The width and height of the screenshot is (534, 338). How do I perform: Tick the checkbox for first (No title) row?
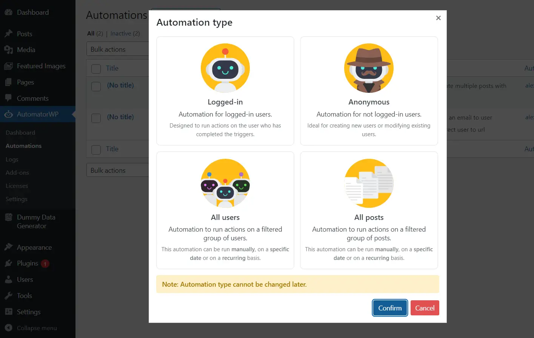[96, 86]
